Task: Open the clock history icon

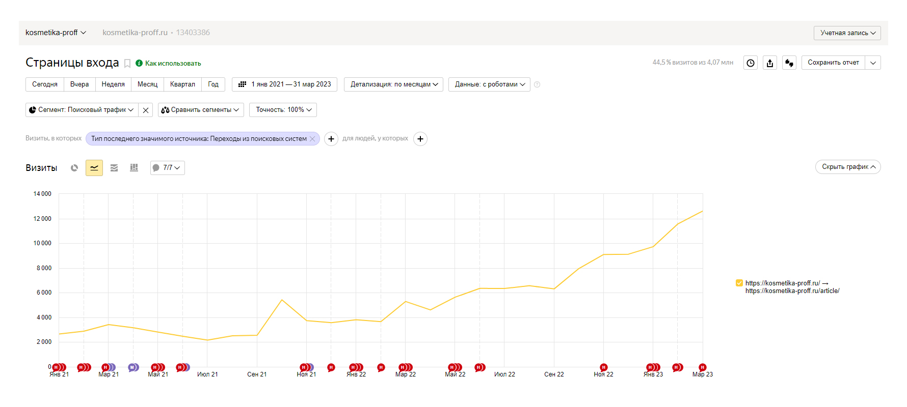Action: point(751,63)
